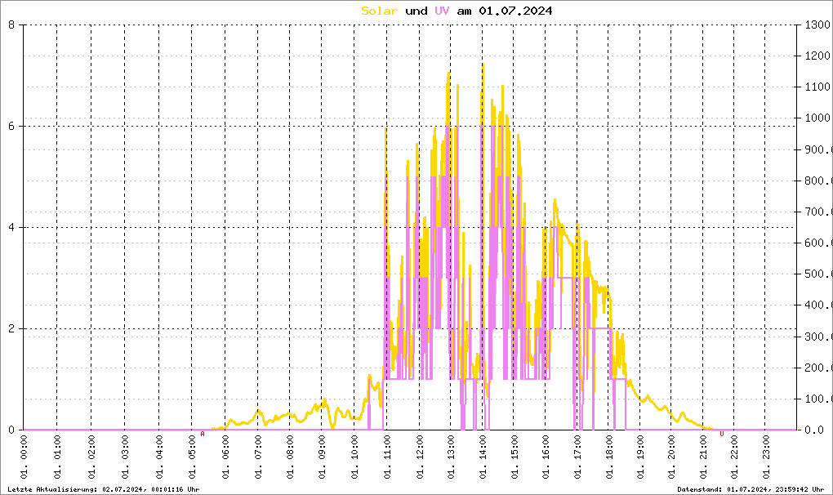This screenshot has width=833, height=495.
Task: Click the left axis label '4'
Action: coord(11,228)
